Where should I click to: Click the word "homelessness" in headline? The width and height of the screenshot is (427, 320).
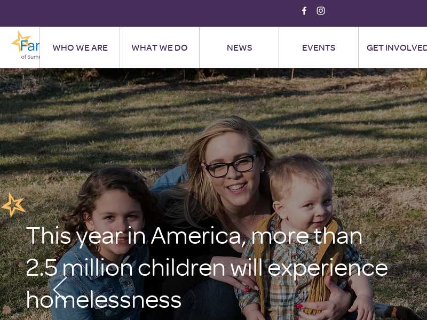[104, 300]
